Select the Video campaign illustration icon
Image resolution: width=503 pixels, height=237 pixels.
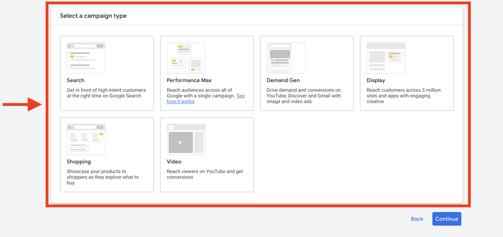click(186, 139)
